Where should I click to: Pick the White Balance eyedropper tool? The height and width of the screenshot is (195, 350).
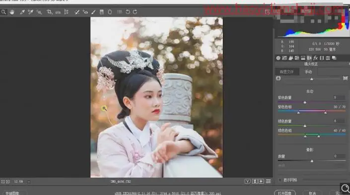[x=22, y=12]
